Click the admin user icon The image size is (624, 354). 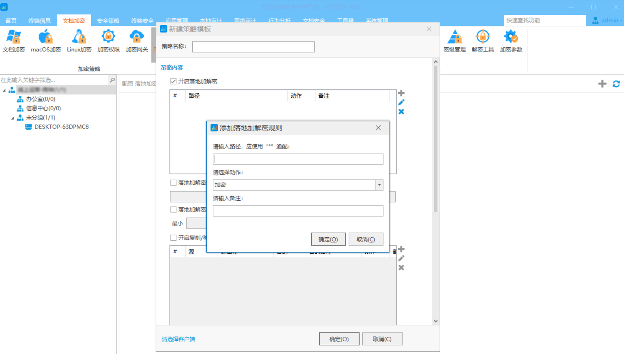595,20
